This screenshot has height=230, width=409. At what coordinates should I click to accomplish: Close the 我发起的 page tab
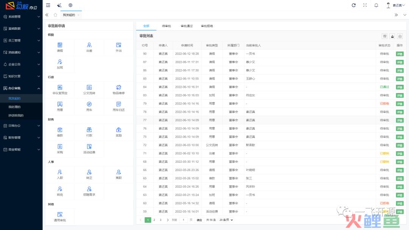78,15
